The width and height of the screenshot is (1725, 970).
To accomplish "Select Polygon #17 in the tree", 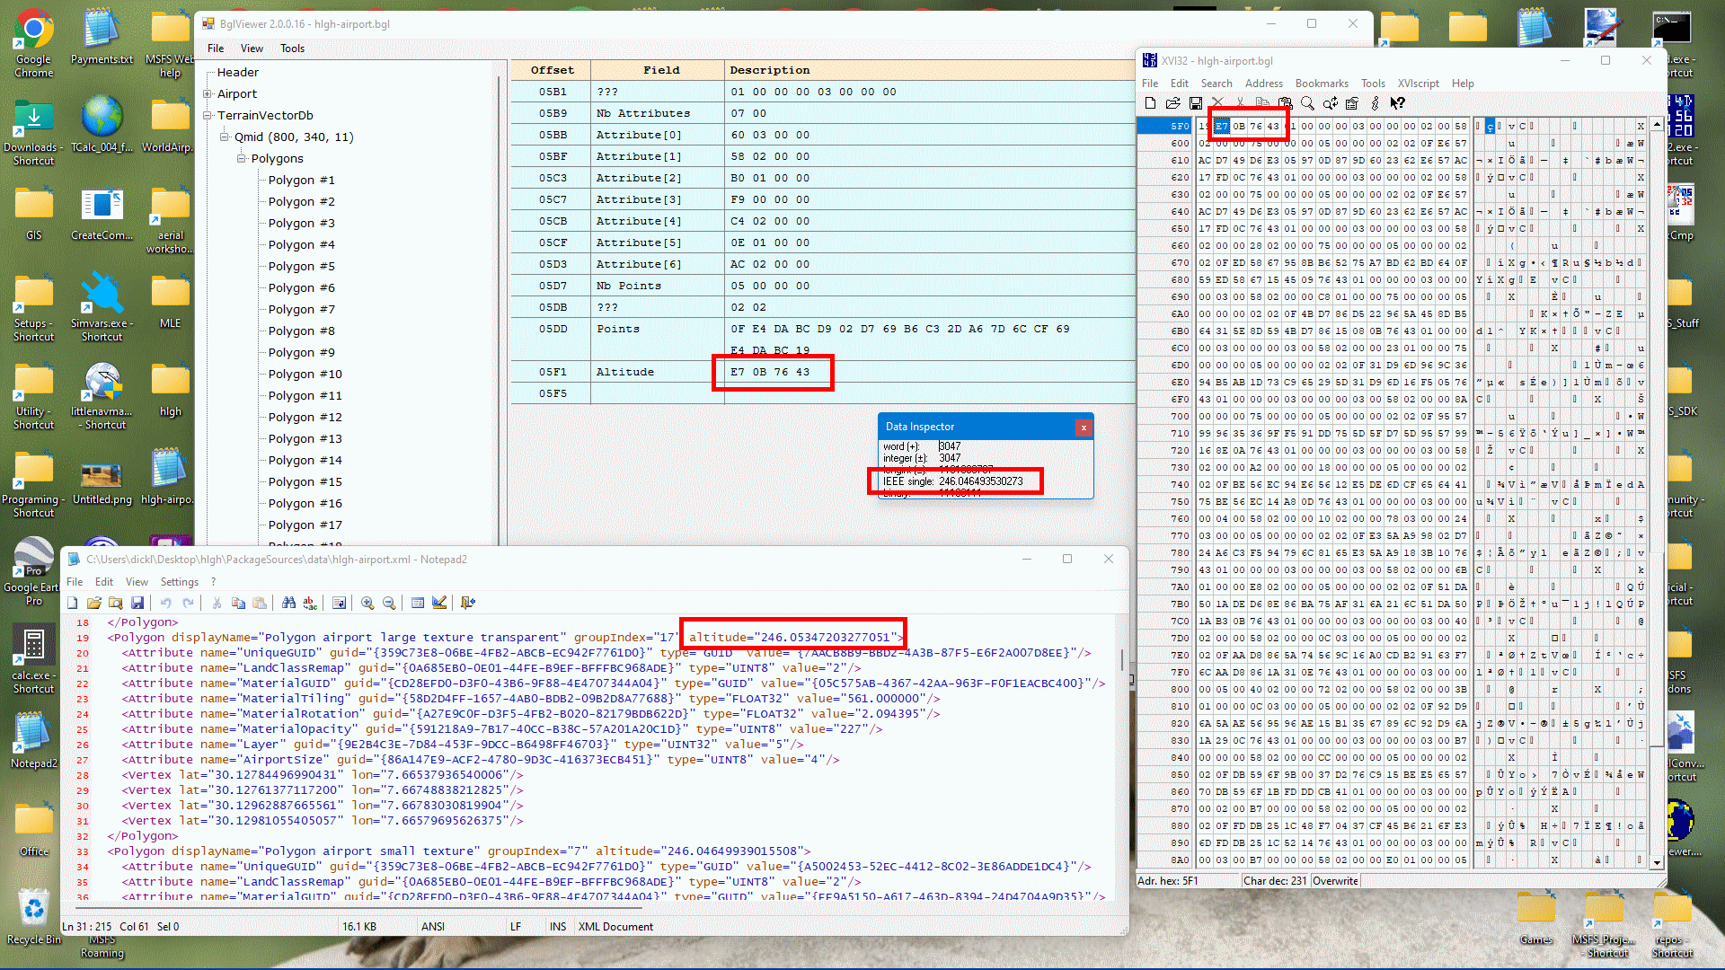I will (x=303, y=525).
